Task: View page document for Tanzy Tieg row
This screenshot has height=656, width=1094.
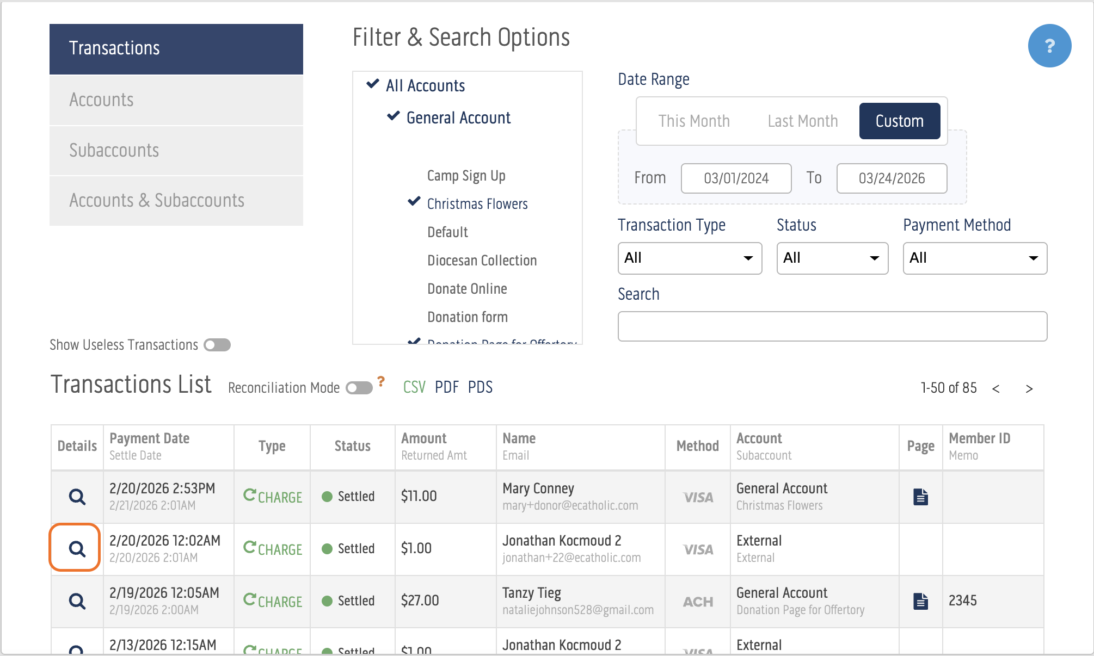Action: tap(920, 601)
